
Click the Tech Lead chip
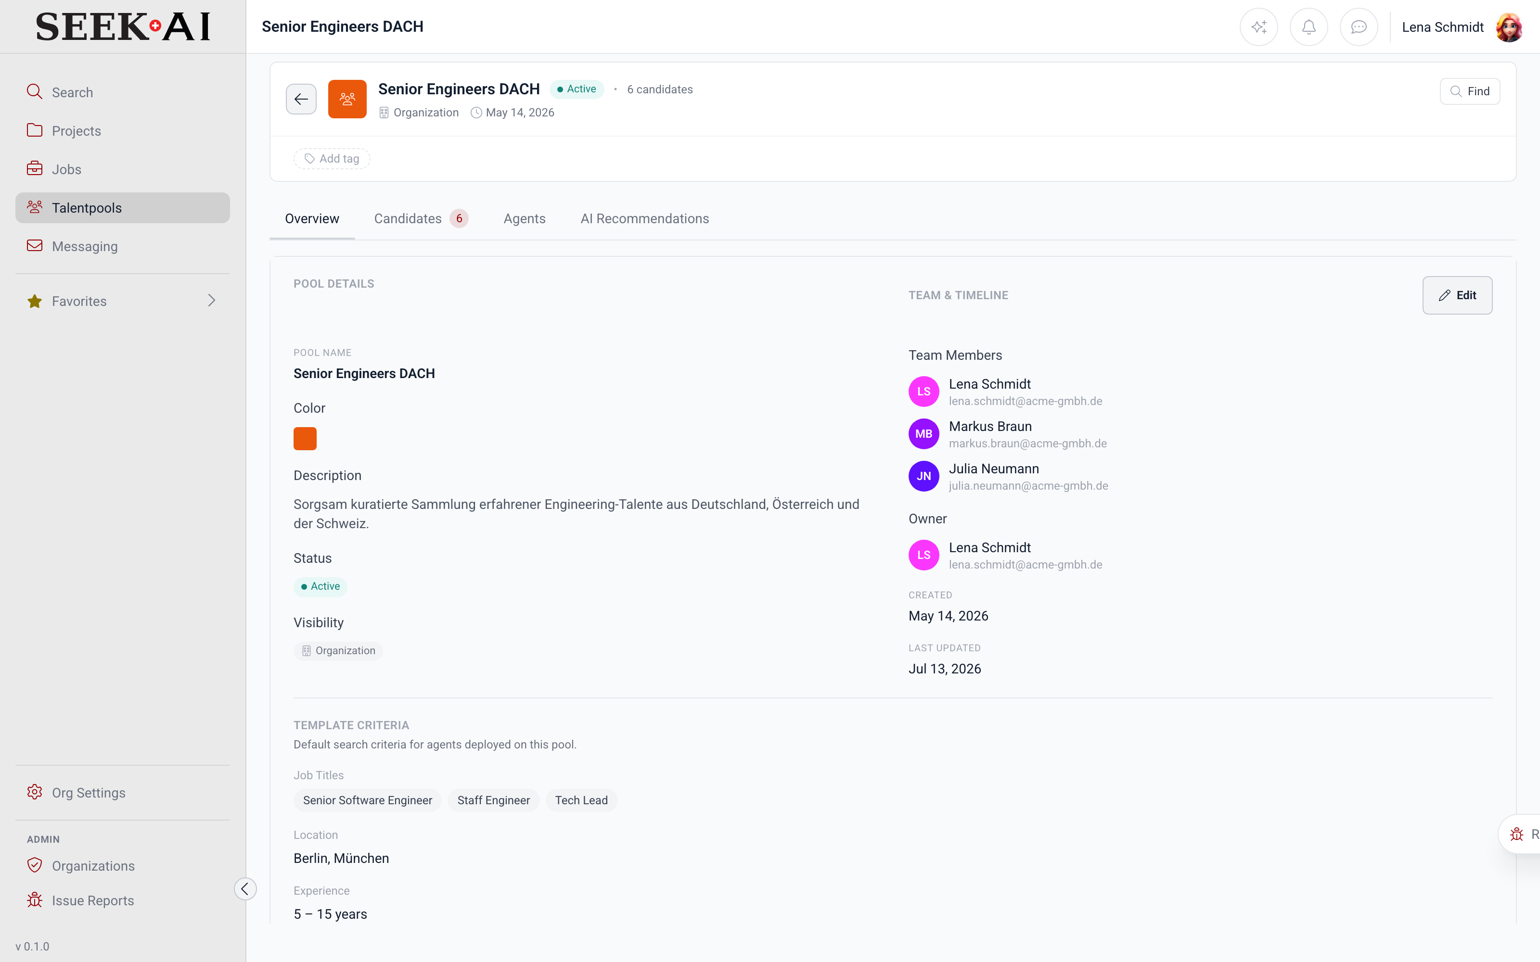click(x=581, y=800)
